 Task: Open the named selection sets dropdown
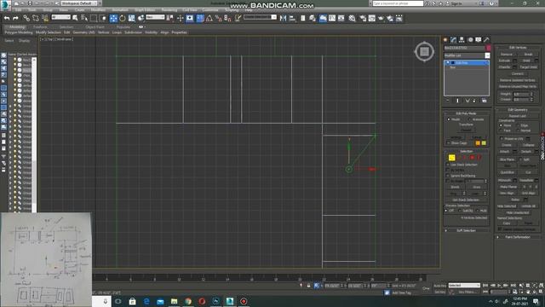(260, 17)
